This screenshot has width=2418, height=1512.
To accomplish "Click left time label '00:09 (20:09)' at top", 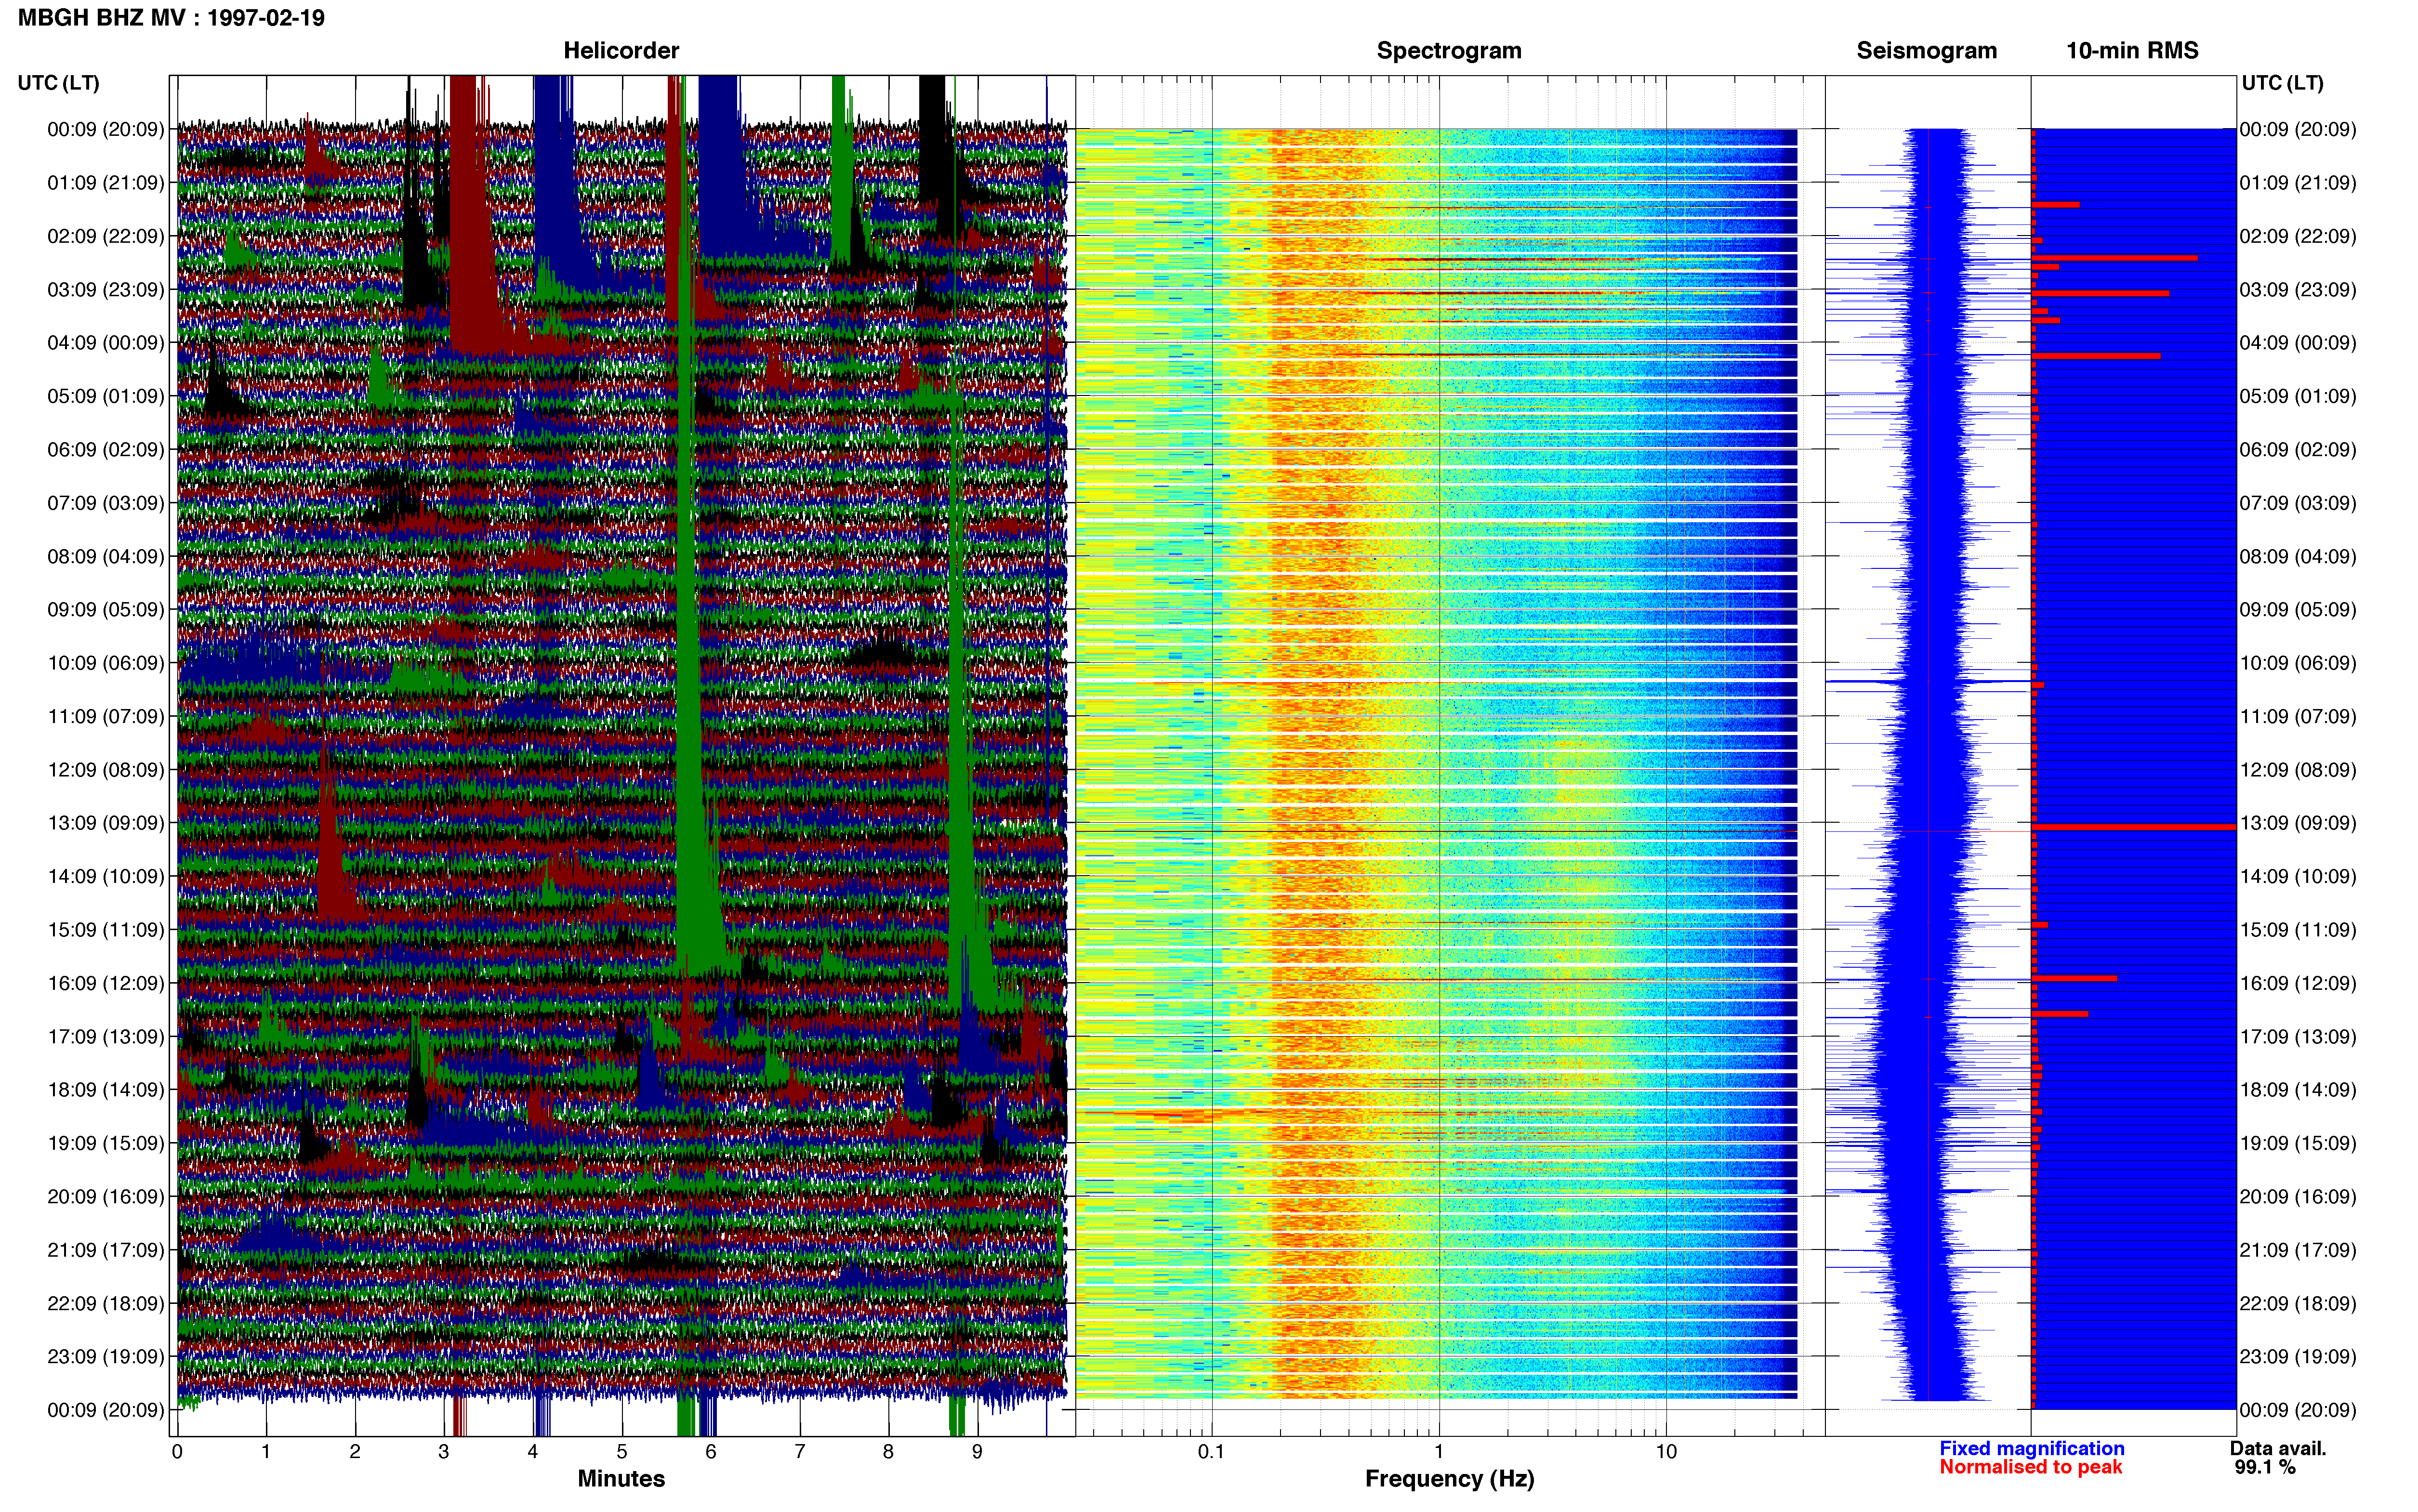I will 106,129.
